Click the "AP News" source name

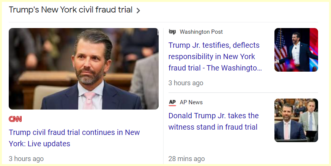191,102
